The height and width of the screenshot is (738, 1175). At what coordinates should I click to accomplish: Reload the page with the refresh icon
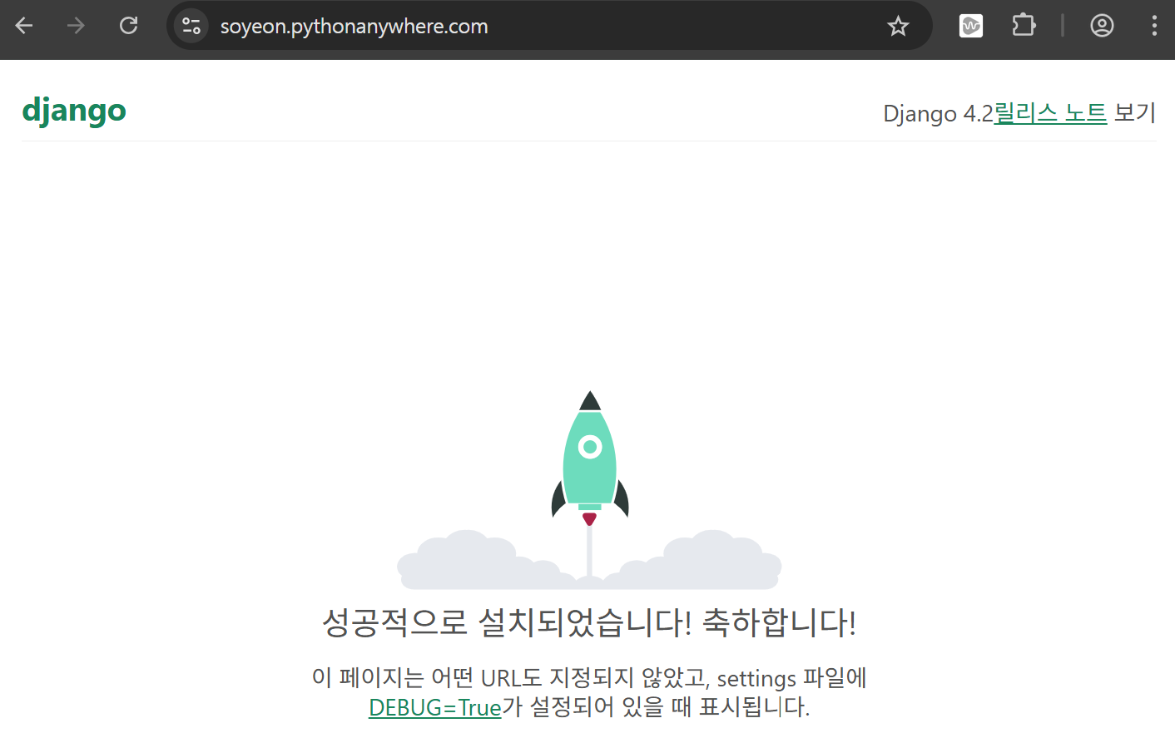click(128, 26)
